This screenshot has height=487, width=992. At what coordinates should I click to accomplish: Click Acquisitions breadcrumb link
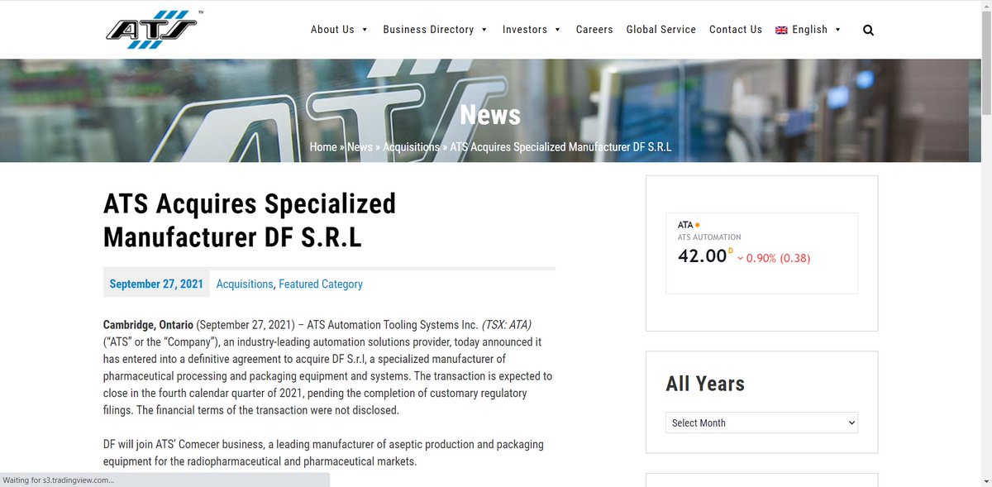(x=411, y=147)
